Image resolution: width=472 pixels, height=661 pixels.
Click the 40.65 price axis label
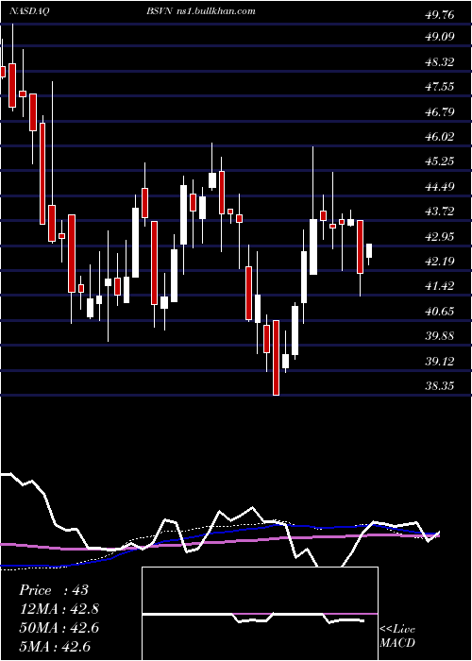(x=440, y=312)
